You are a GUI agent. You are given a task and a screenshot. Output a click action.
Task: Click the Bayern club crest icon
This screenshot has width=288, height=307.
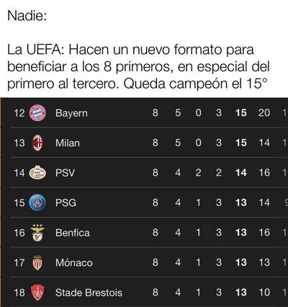(x=37, y=112)
